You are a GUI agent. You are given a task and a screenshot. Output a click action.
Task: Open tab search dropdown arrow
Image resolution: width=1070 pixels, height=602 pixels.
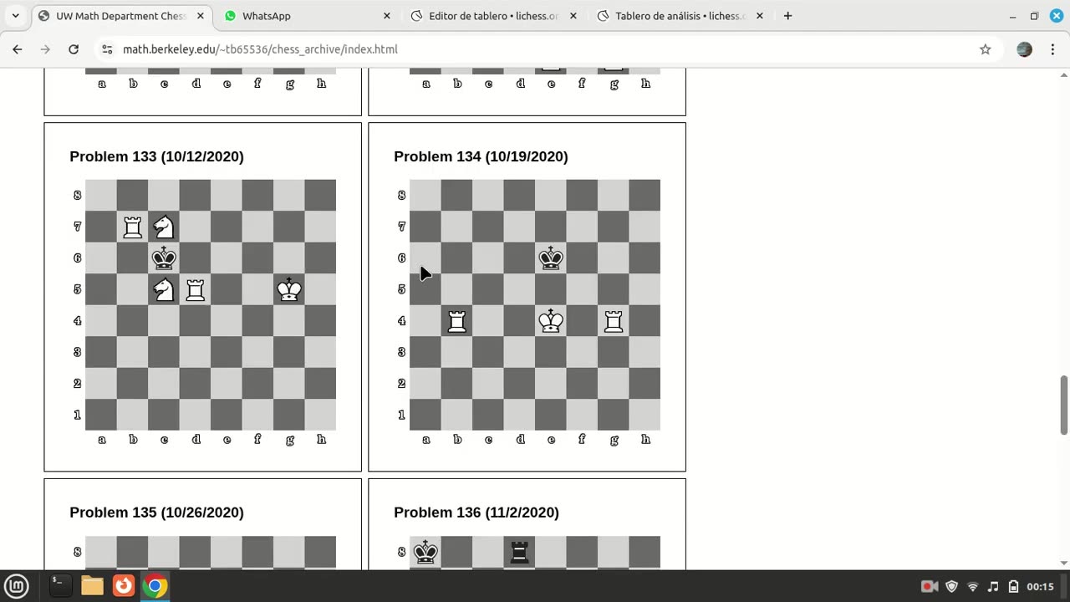15,16
